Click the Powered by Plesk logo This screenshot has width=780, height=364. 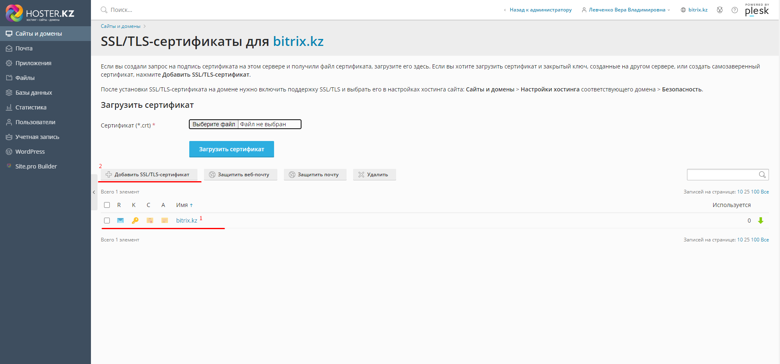757,9
